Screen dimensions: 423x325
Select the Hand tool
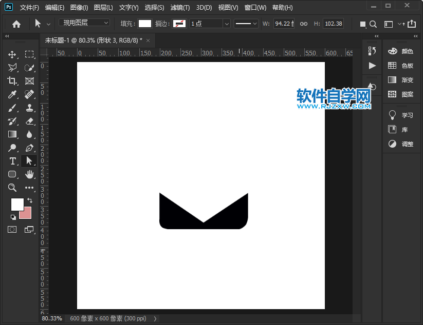(29, 174)
